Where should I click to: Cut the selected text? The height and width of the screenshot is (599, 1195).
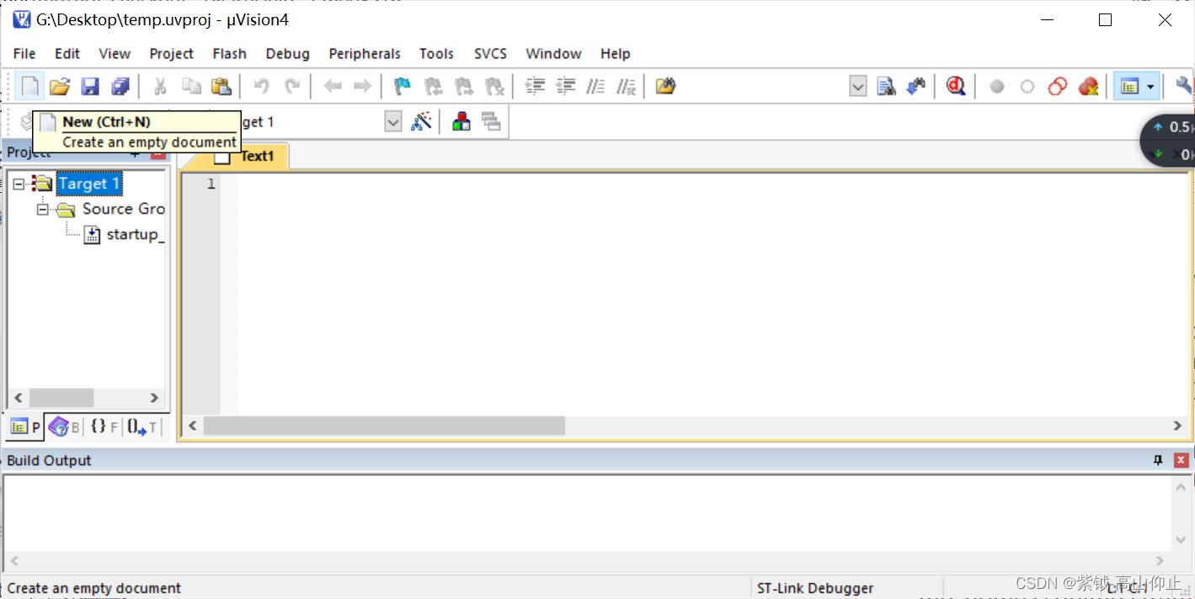click(160, 86)
